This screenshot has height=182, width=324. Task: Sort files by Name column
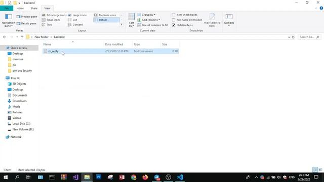point(73,44)
